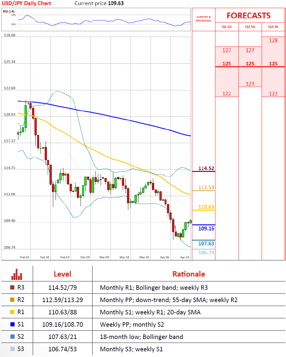Click the Rationale column header

tap(189, 274)
